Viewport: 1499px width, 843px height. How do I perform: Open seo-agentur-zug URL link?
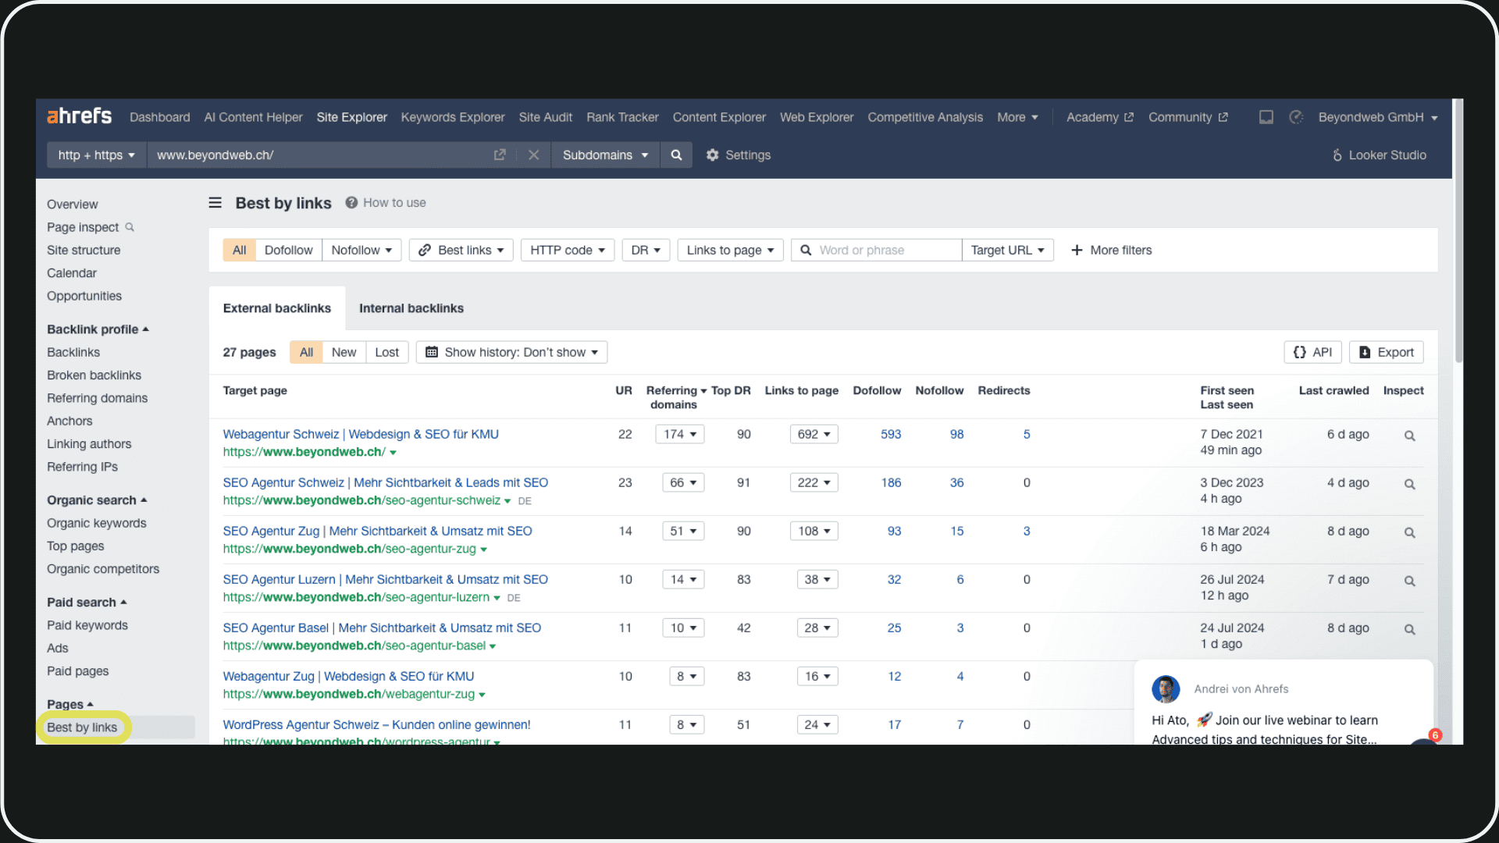(x=350, y=549)
